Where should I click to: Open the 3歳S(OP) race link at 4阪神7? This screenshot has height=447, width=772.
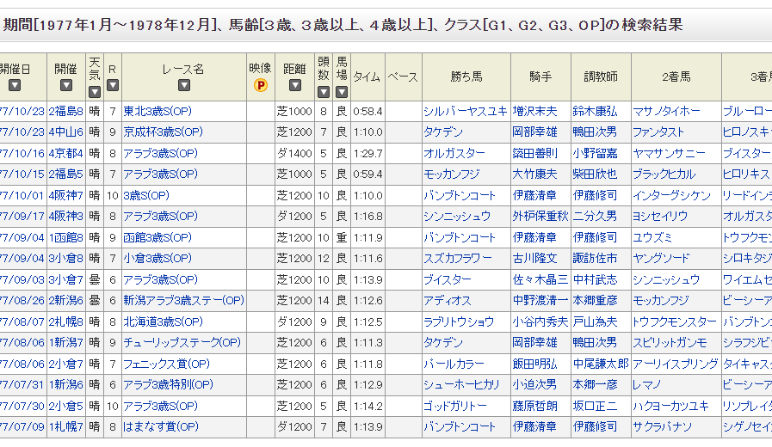[146, 196]
